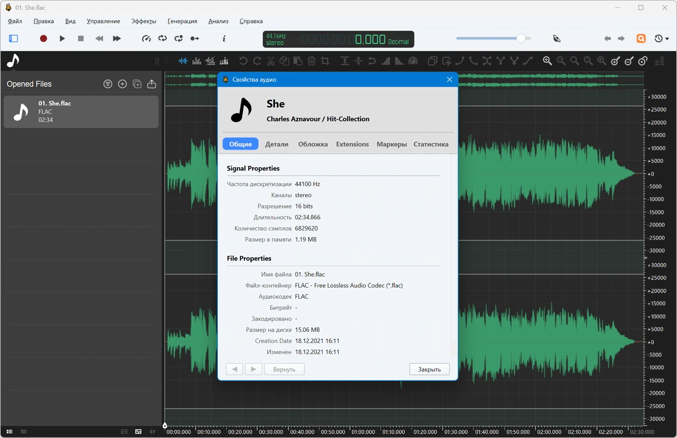Click the Вернуть button

(284, 369)
